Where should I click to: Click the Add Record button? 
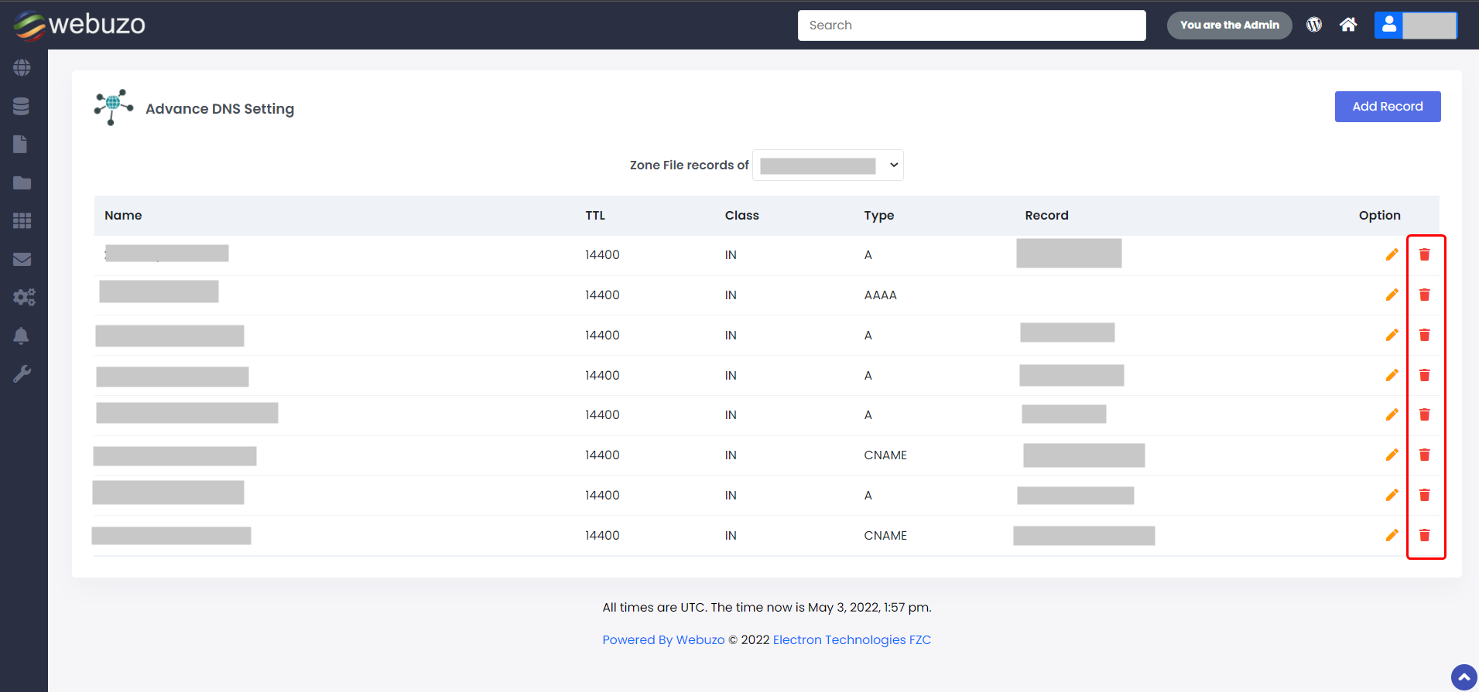[1387, 107]
